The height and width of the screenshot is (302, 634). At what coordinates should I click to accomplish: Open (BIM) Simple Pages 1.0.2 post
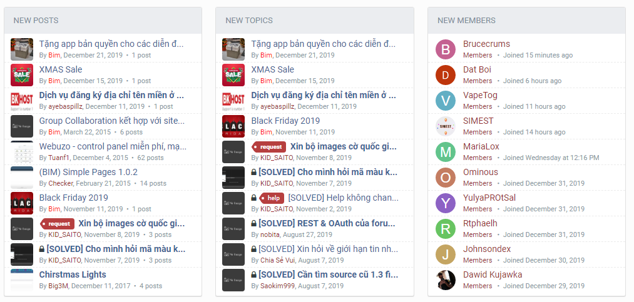coord(88,172)
